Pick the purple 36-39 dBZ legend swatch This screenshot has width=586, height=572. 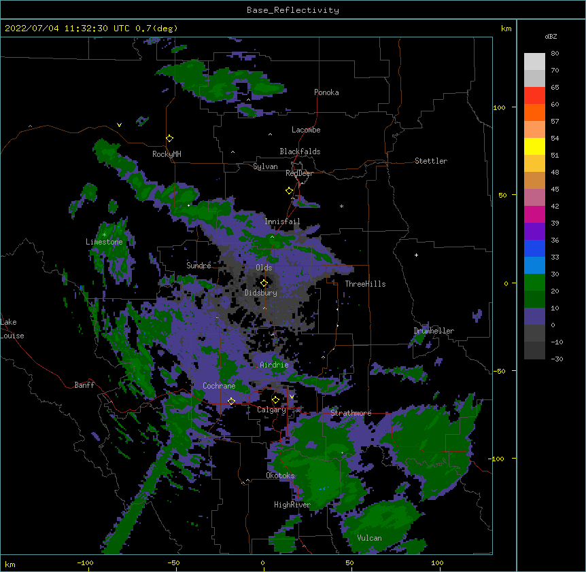pyautogui.click(x=534, y=232)
